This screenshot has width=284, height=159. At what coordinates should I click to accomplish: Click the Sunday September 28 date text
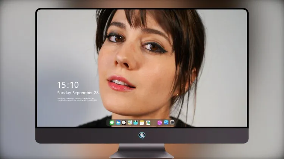78,93
